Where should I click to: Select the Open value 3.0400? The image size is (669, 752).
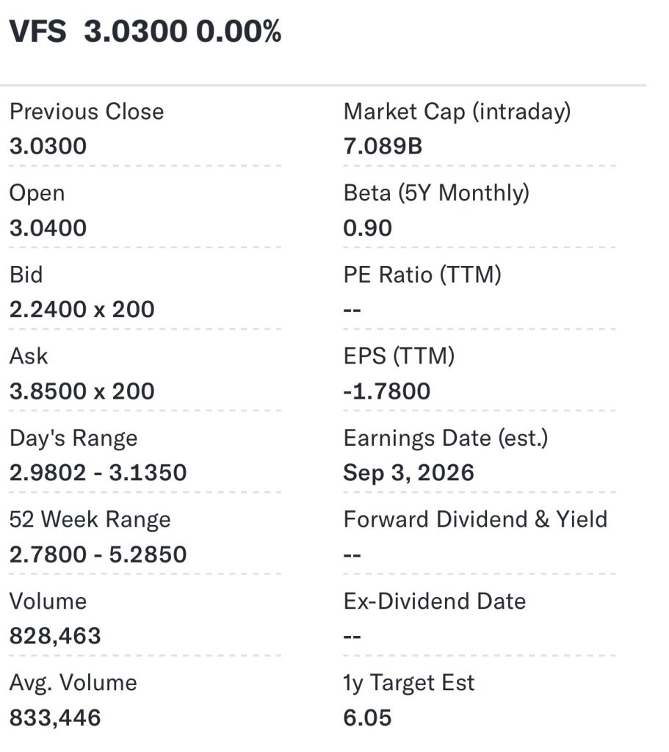tap(48, 228)
